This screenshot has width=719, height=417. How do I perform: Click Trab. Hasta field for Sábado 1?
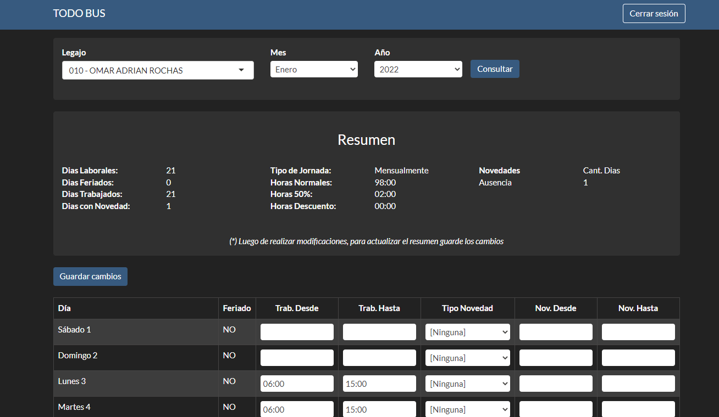pyautogui.click(x=379, y=332)
